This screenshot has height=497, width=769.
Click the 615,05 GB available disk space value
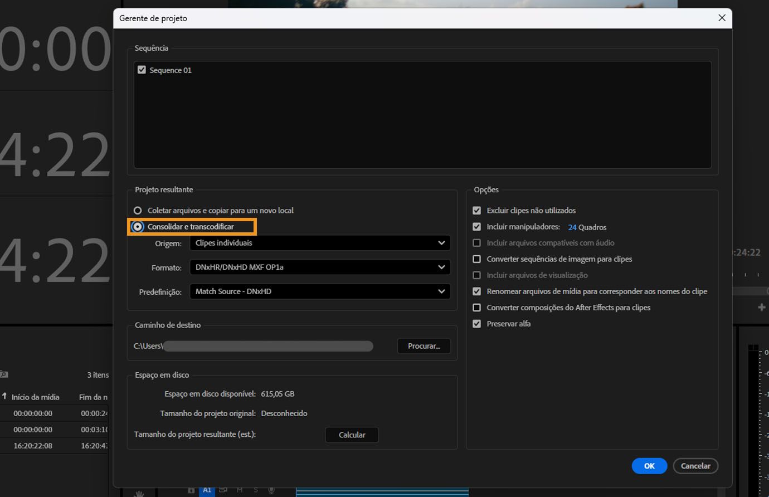pos(278,394)
